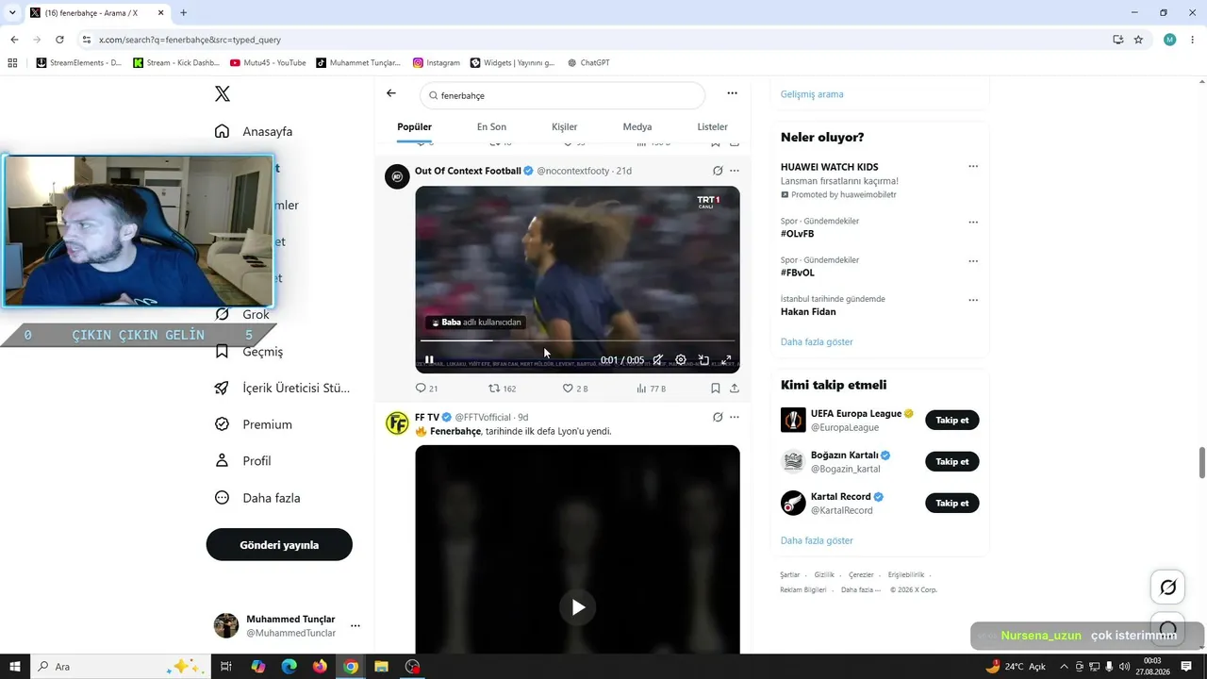Click the X logo in the sidebar
This screenshot has height=679, width=1207.
tap(223, 94)
